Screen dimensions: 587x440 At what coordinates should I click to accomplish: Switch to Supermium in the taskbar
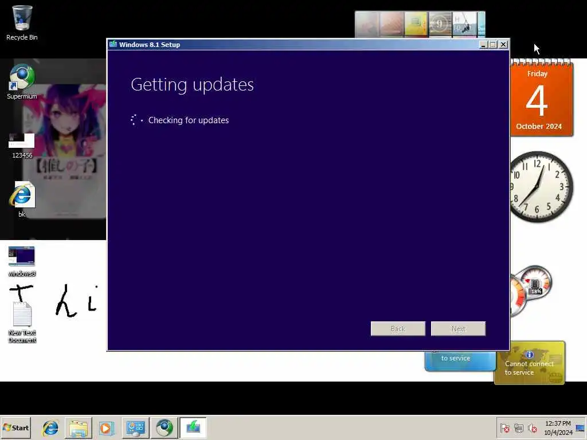point(165,427)
